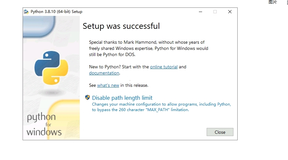Click the blue and yellow Python logo

pos(52,68)
